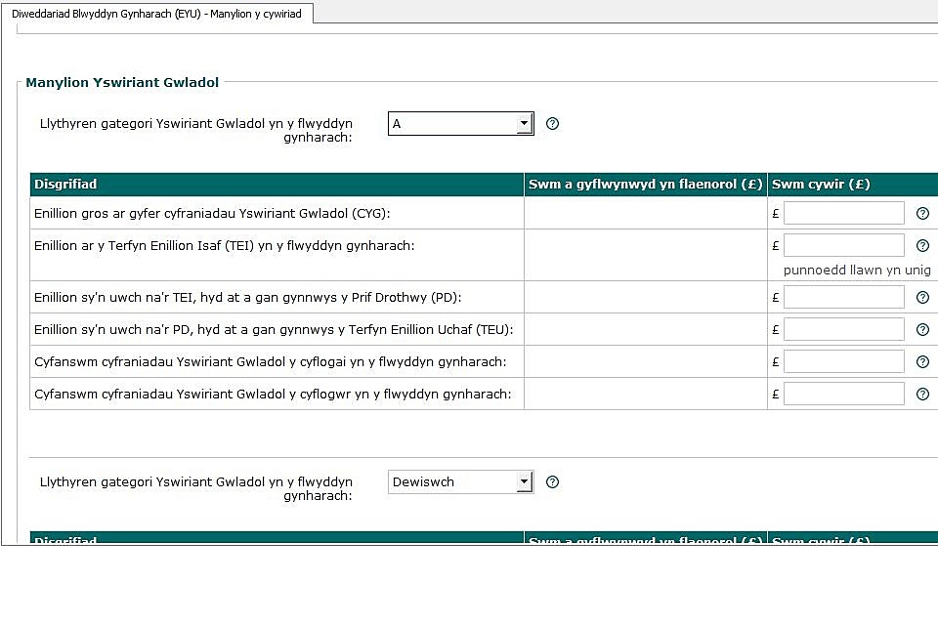Focus the Terfyn Enillion Isaf (TEI) amount field
Viewport: 938px width, 625px height.
[843, 246]
